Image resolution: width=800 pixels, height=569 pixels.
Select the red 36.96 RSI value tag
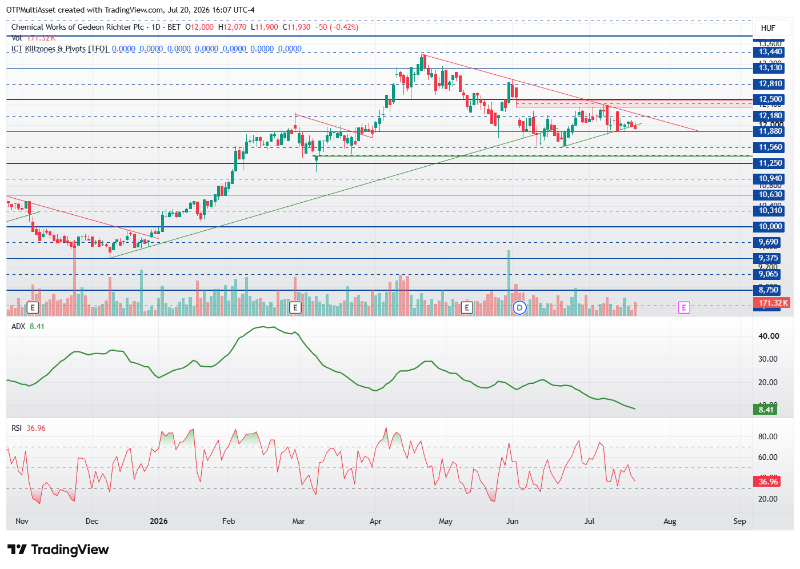pos(767,482)
